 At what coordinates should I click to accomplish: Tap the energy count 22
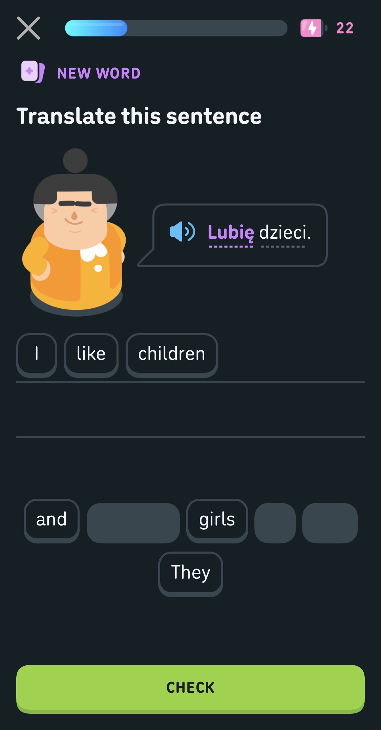point(345,28)
